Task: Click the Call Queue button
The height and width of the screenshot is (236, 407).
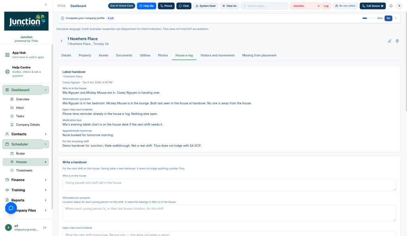Action: point(372,6)
